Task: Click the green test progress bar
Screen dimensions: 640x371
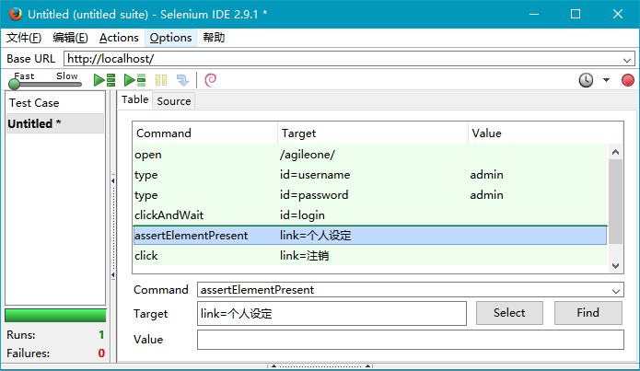Action: (x=55, y=316)
